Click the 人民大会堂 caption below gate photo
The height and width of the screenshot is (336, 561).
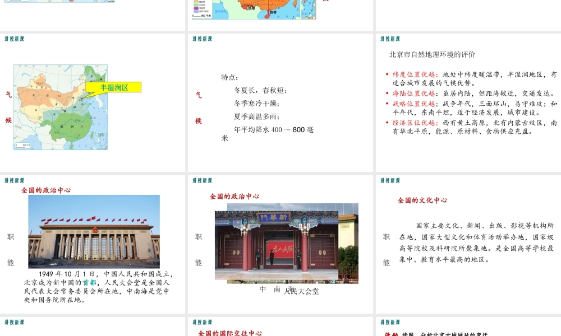click(302, 292)
